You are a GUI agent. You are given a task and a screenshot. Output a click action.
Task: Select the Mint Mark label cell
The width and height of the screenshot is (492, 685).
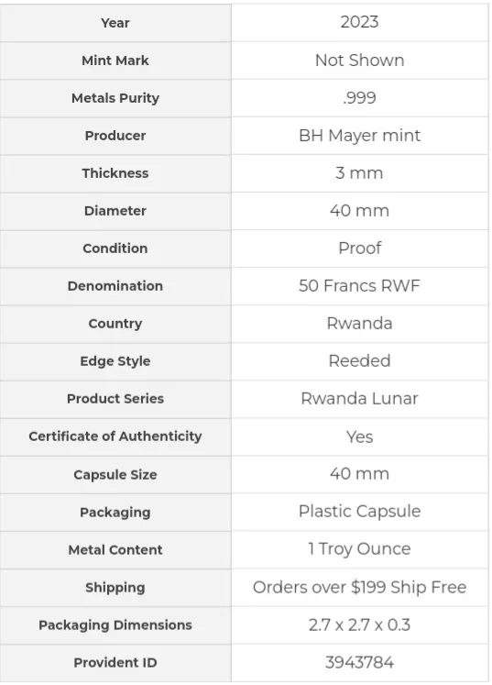tap(115, 61)
